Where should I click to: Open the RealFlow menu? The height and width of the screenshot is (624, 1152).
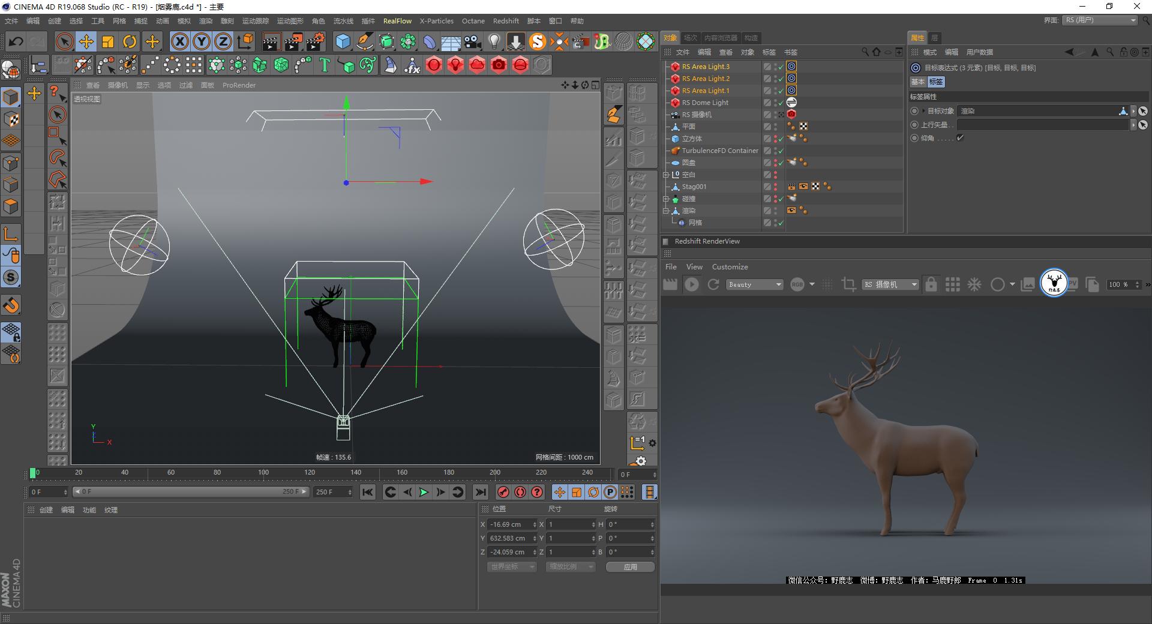click(x=397, y=20)
